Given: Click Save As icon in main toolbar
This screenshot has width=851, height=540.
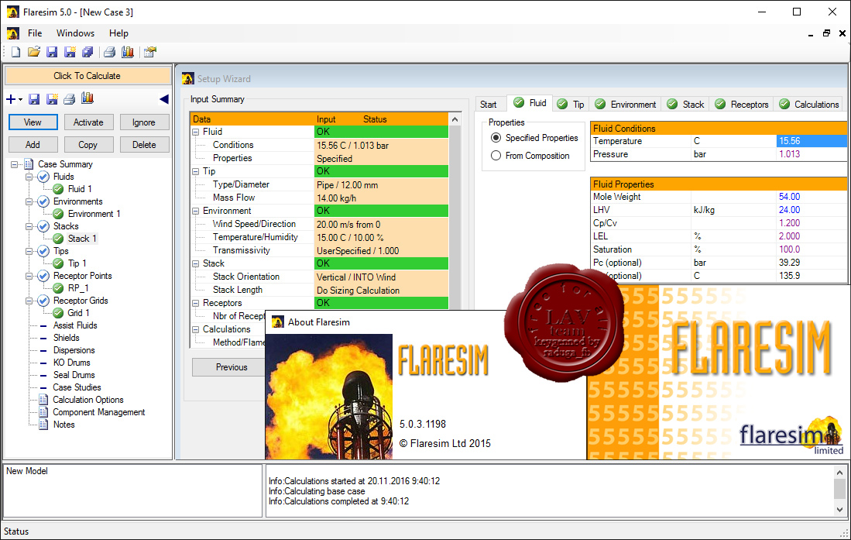Looking at the screenshot, I should 70,52.
